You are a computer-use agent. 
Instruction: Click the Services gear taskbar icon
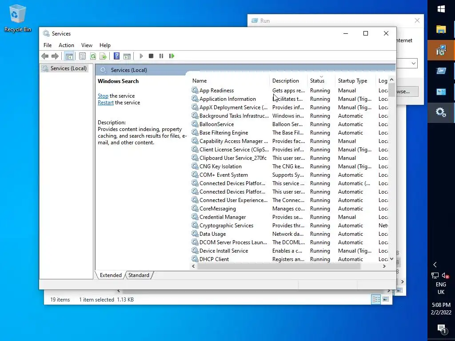point(441,112)
